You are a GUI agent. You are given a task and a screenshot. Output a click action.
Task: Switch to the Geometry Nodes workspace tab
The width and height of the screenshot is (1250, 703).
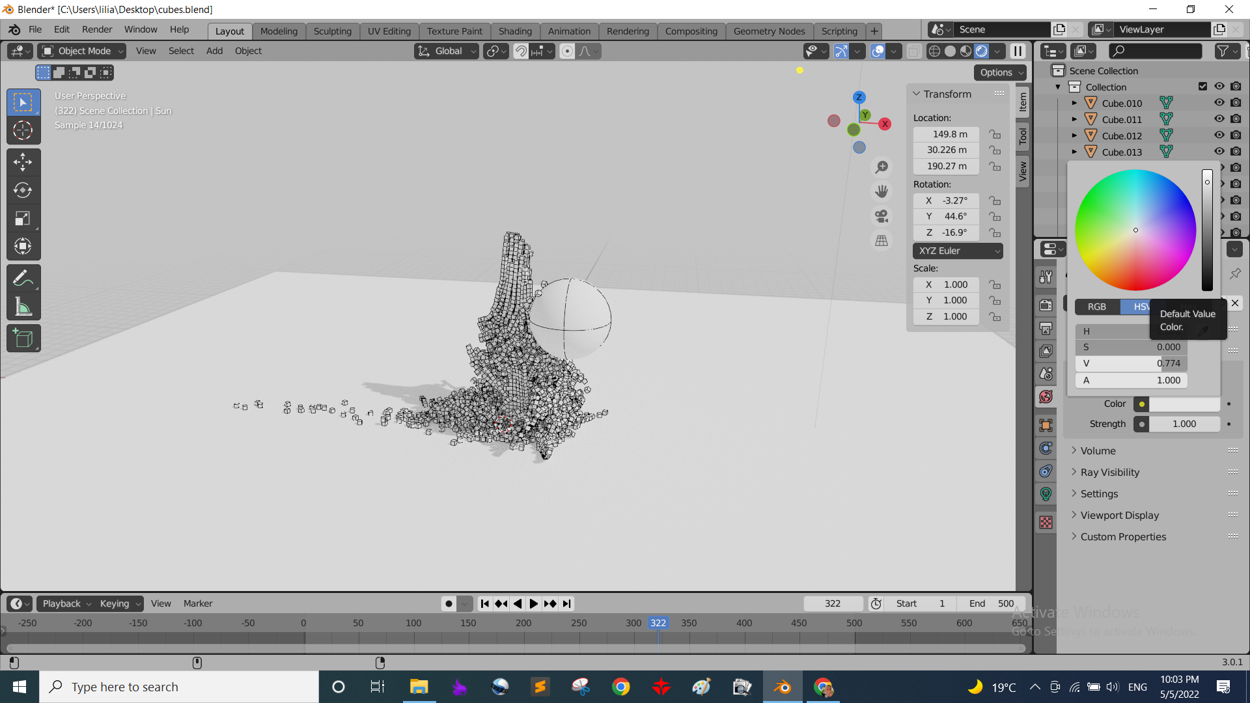click(x=769, y=31)
